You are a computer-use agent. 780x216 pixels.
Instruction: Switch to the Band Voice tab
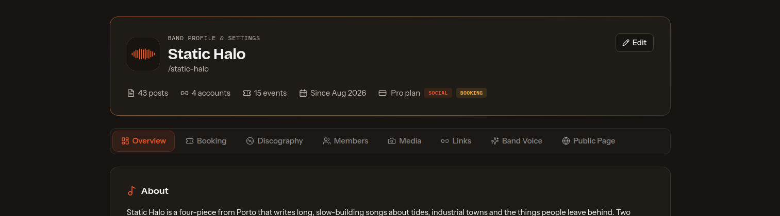(517, 141)
